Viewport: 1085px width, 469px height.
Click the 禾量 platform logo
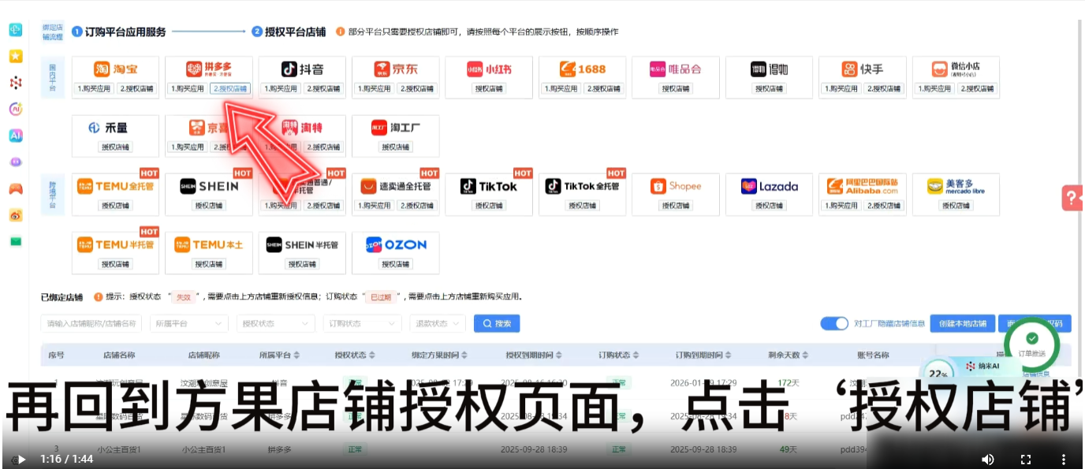click(x=108, y=128)
